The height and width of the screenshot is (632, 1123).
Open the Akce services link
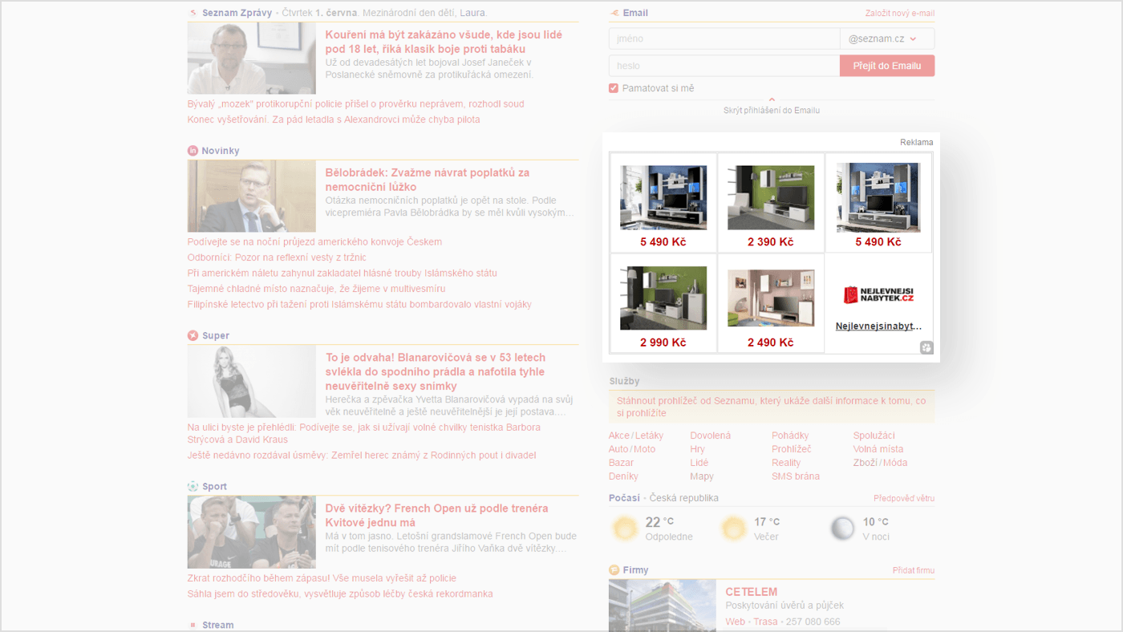click(x=619, y=436)
